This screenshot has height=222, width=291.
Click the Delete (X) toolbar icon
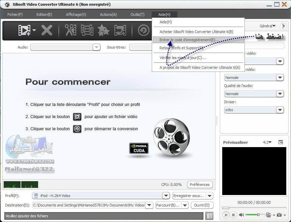click(47, 30)
